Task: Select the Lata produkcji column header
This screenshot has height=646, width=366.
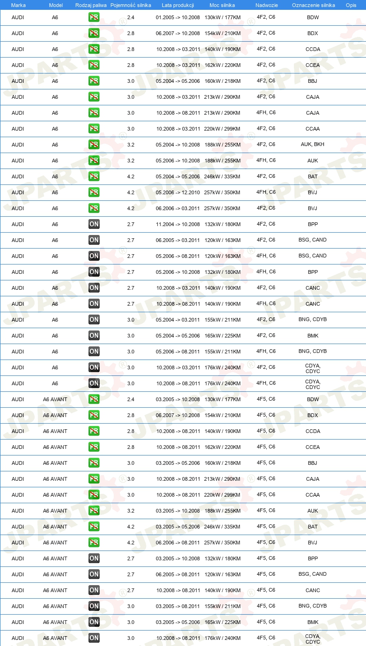Action: 178,5
